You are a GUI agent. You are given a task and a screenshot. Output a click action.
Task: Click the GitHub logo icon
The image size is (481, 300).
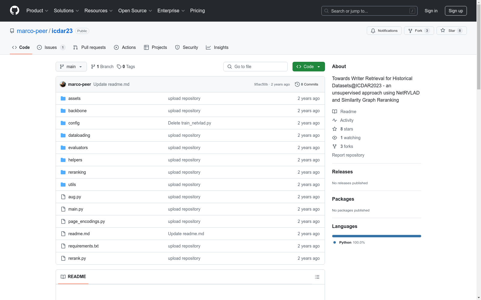(14, 10)
